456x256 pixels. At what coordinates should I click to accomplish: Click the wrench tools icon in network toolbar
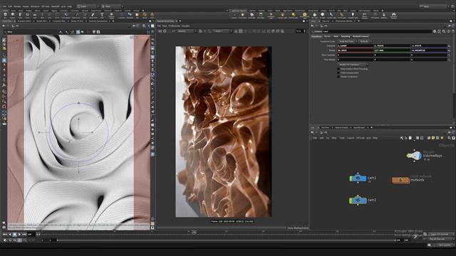[402, 138]
